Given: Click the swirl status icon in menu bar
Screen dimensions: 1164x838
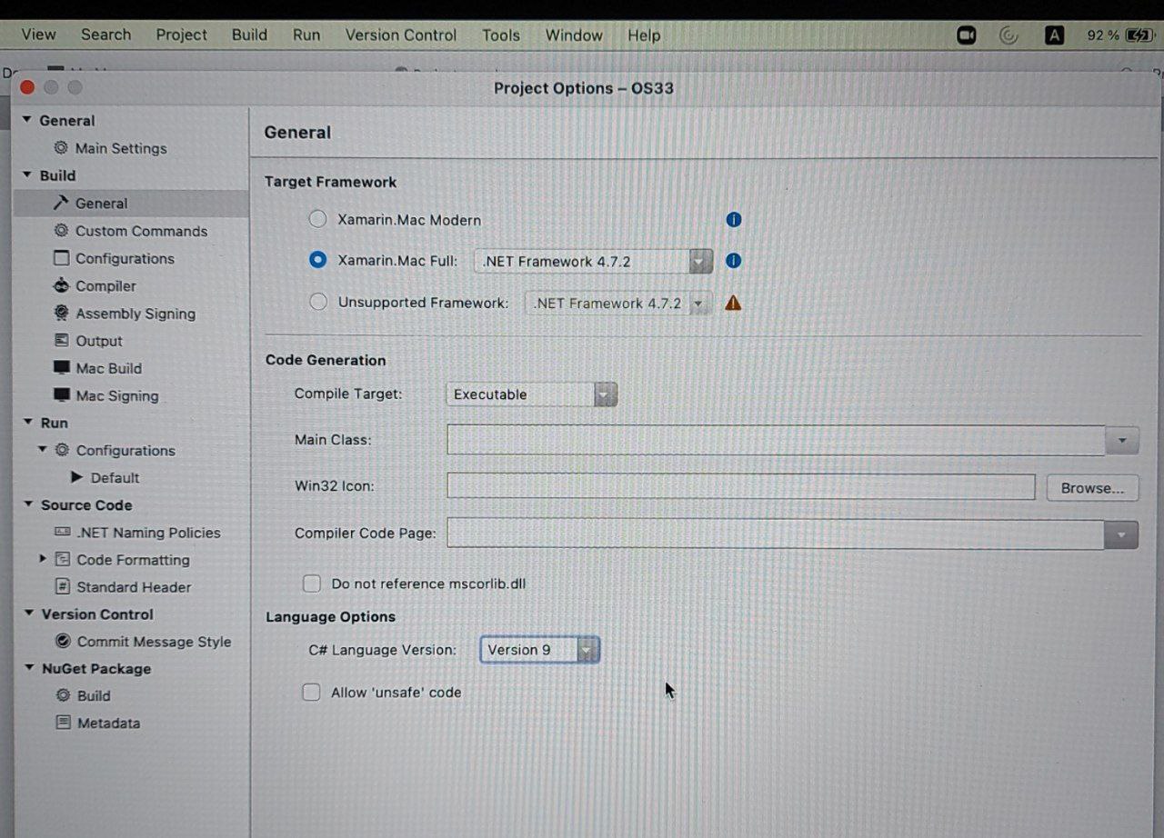Looking at the screenshot, I should point(1008,35).
